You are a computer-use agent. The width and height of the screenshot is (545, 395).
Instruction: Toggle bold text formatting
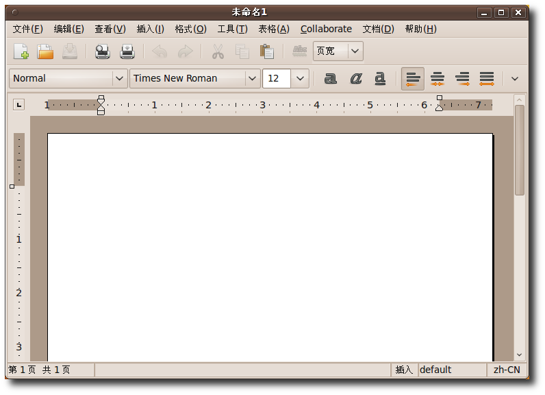tap(331, 78)
